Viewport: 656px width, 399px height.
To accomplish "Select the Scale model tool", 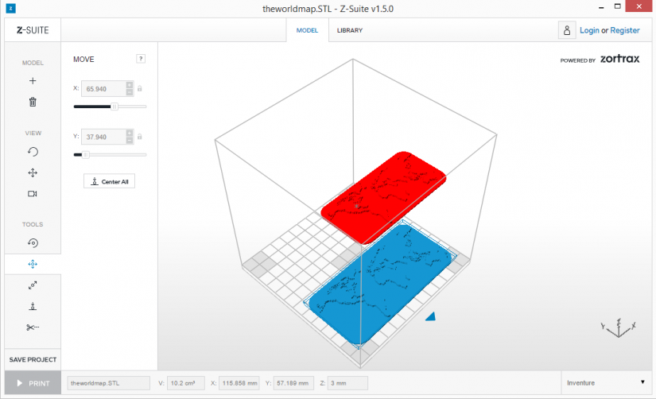I will click(x=33, y=285).
